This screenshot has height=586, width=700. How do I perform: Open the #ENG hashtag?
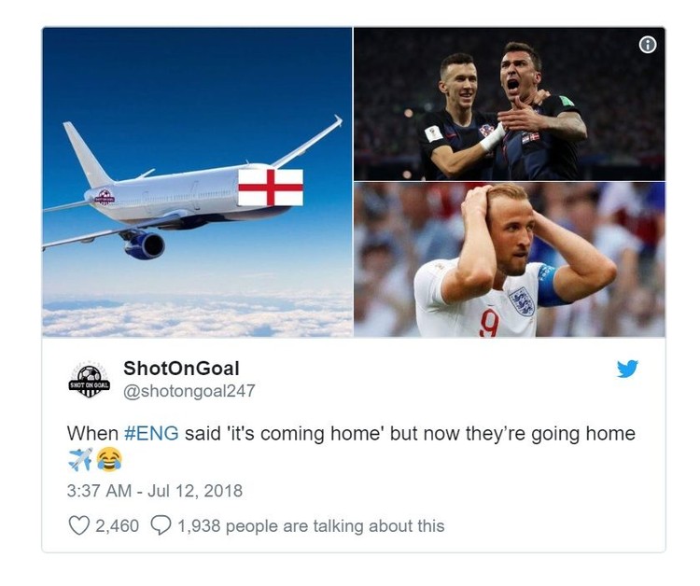tap(151, 433)
